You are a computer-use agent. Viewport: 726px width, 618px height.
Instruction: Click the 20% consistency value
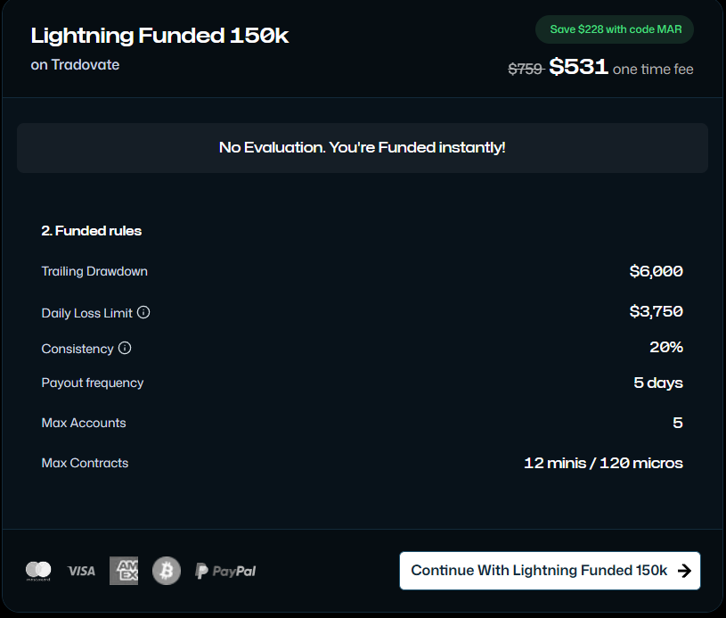666,347
